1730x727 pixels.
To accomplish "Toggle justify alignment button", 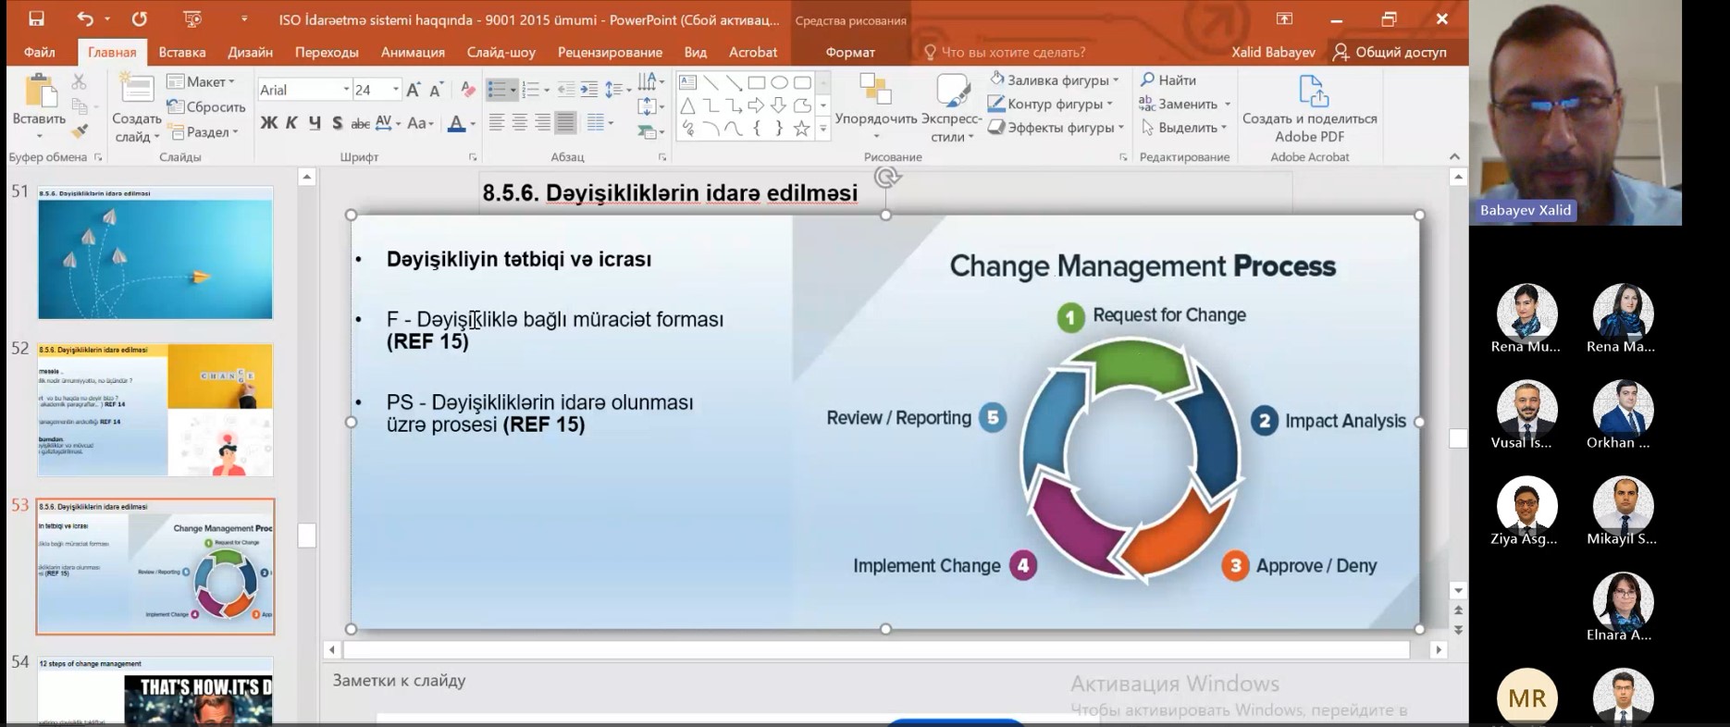I will (566, 122).
